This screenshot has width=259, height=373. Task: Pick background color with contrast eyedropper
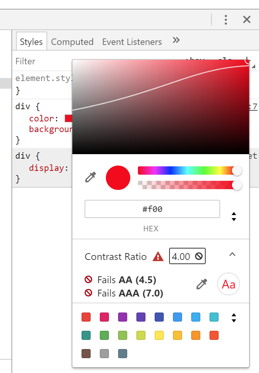click(201, 284)
